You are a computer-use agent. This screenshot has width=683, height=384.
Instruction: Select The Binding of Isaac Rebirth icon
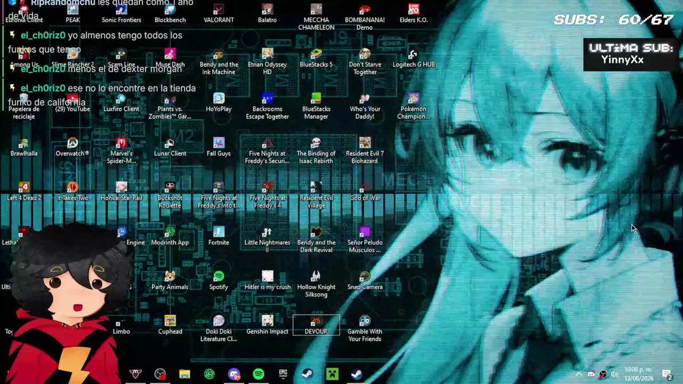point(316,151)
